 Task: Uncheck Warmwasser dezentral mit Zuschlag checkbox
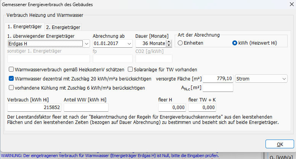[11, 79]
